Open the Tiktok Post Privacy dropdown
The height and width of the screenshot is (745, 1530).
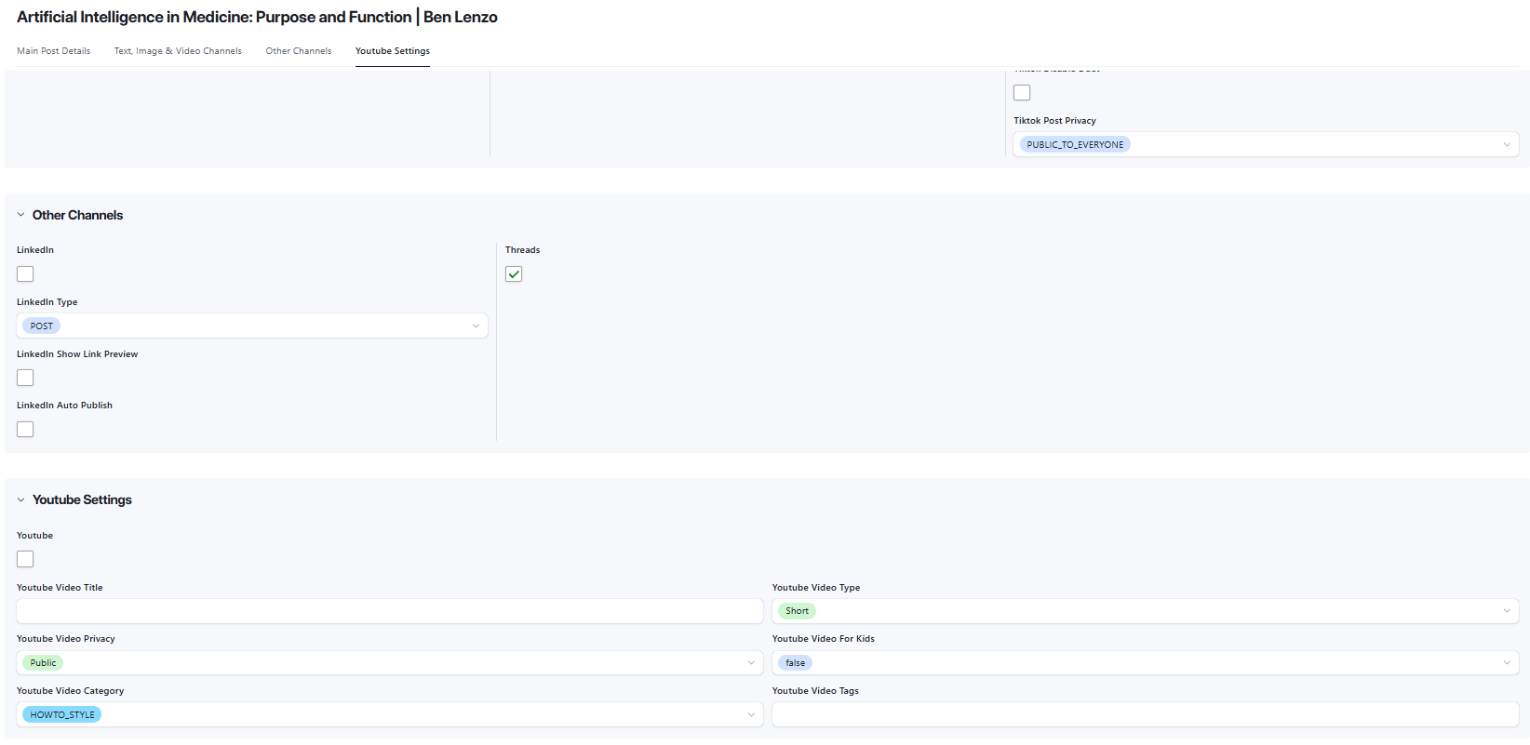tap(1266, 144)
